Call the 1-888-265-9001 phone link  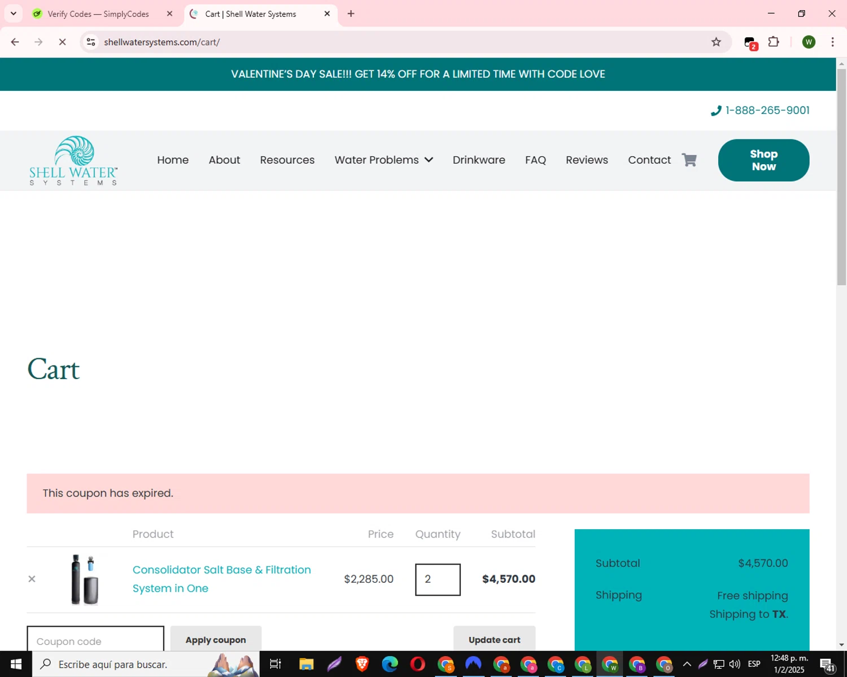click(767, 111)
